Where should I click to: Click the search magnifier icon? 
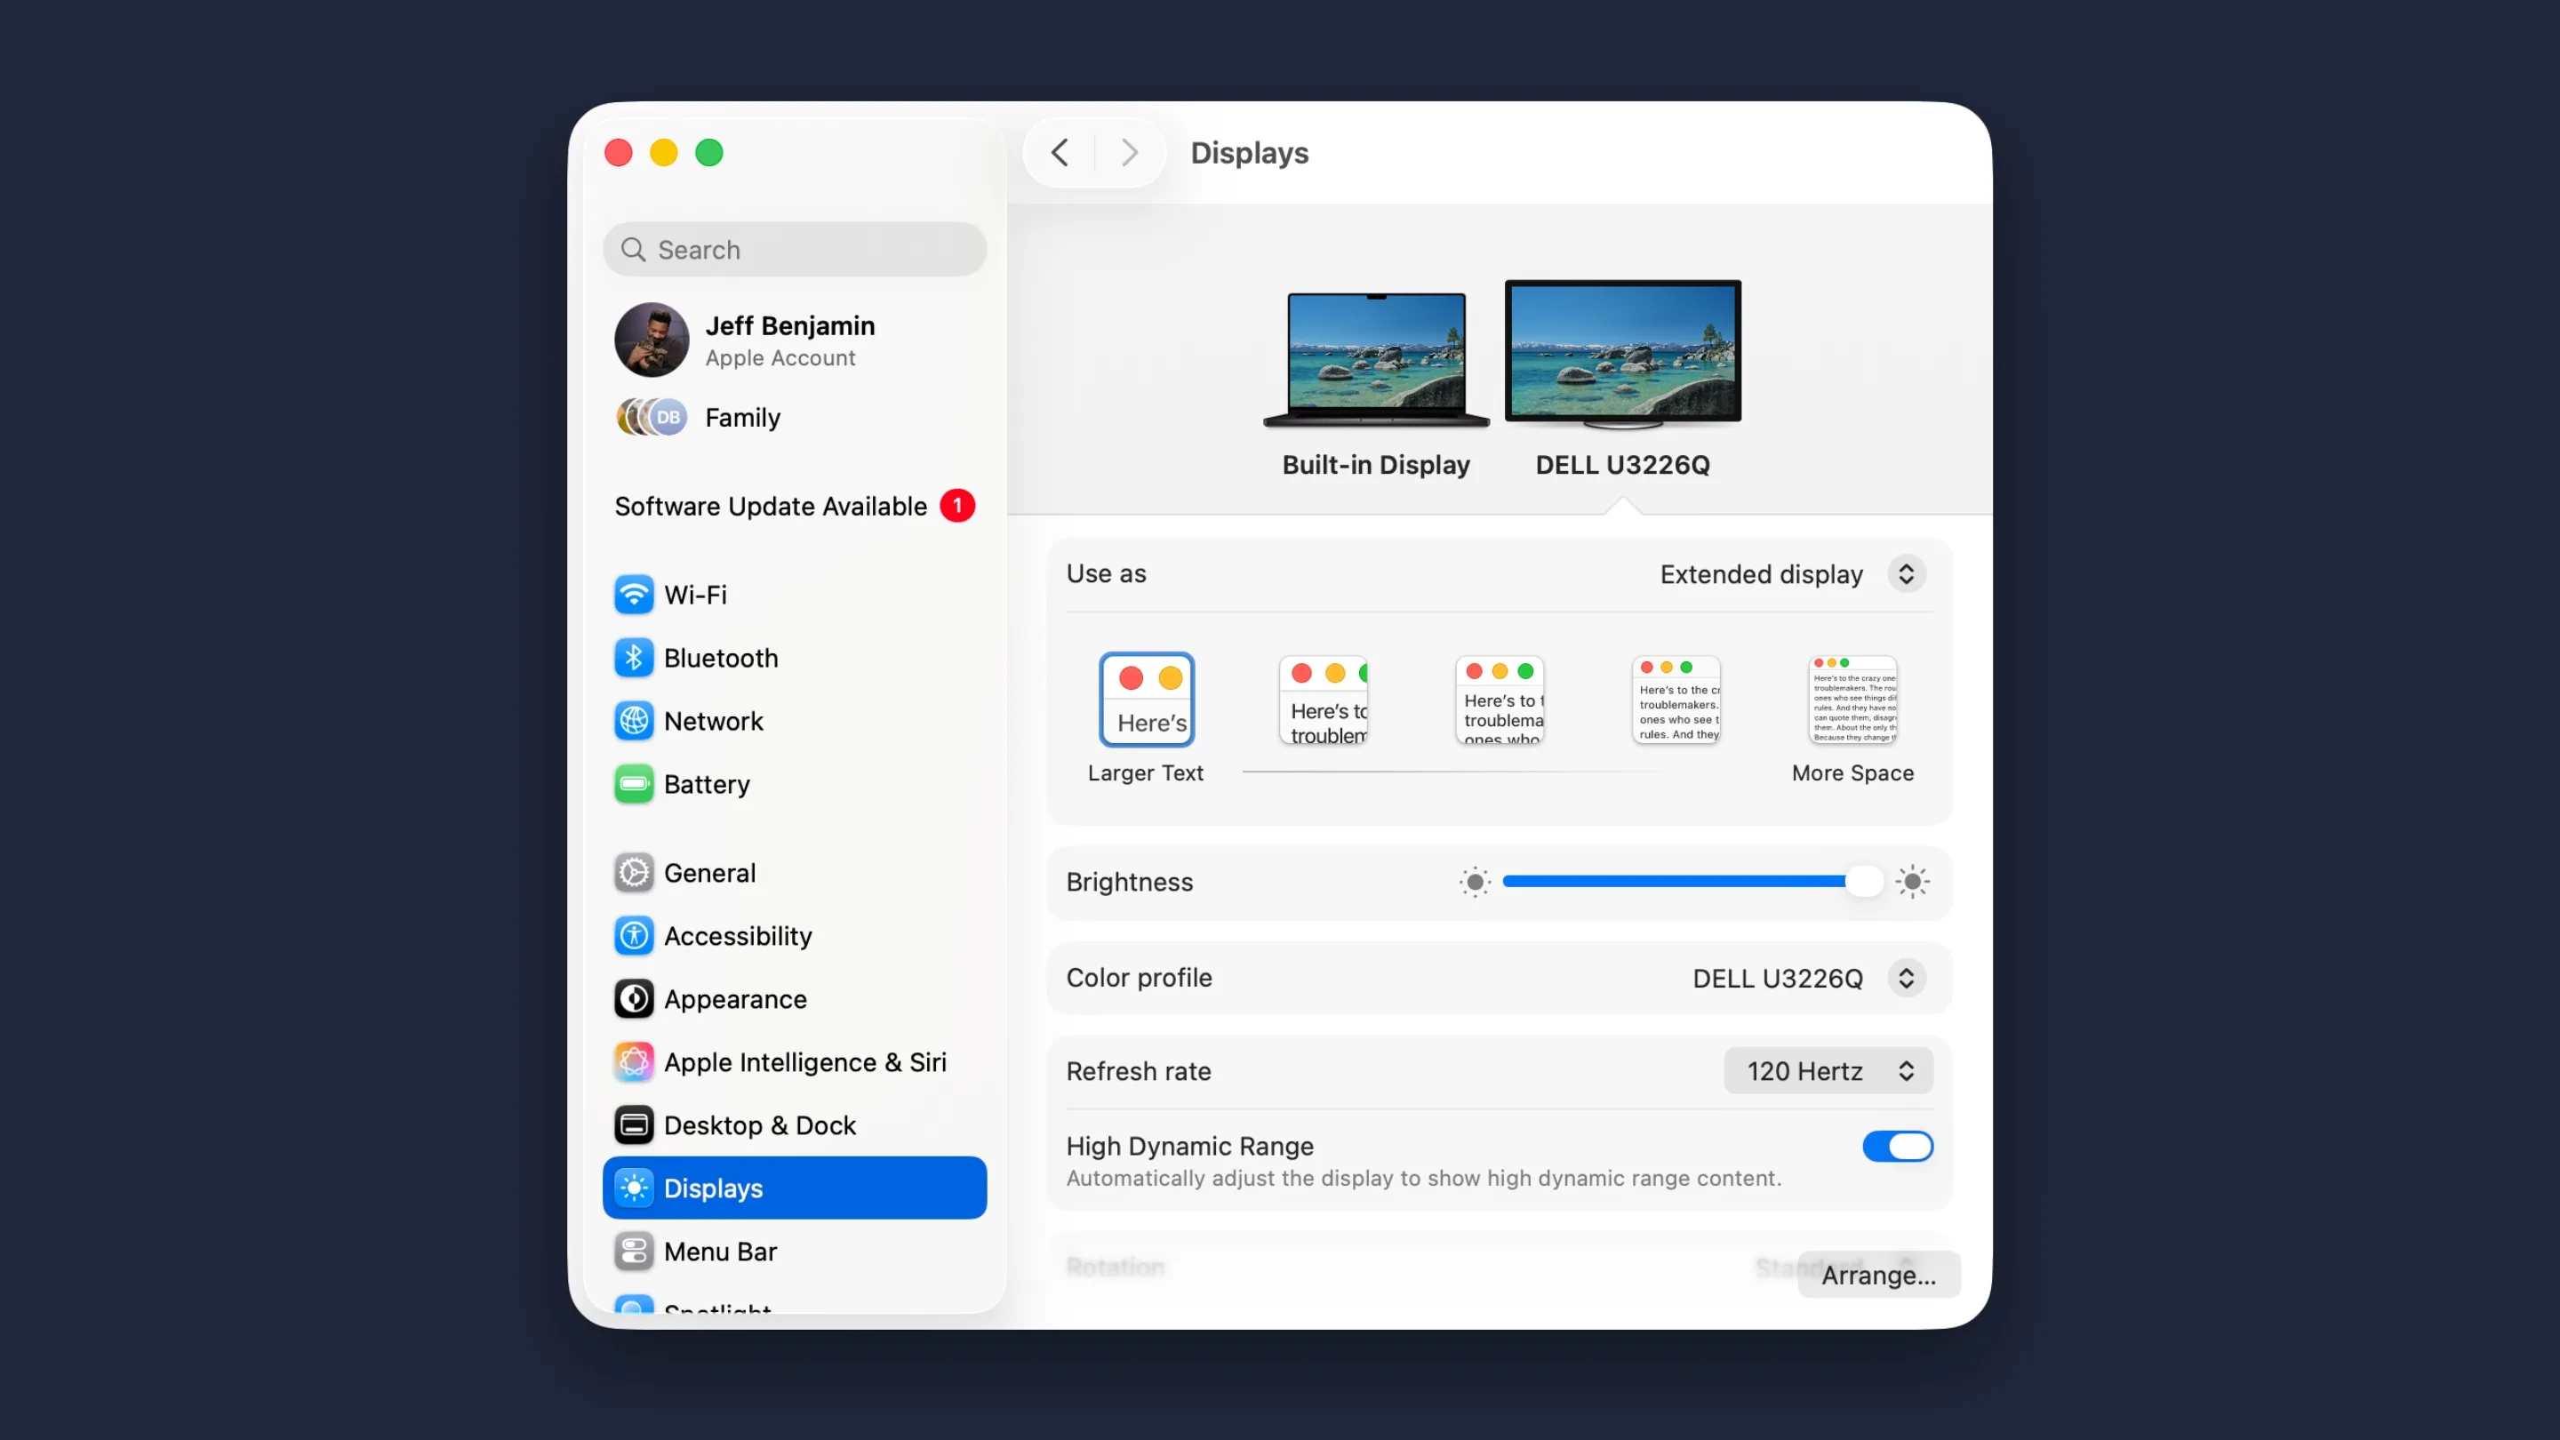click(633, 250)
